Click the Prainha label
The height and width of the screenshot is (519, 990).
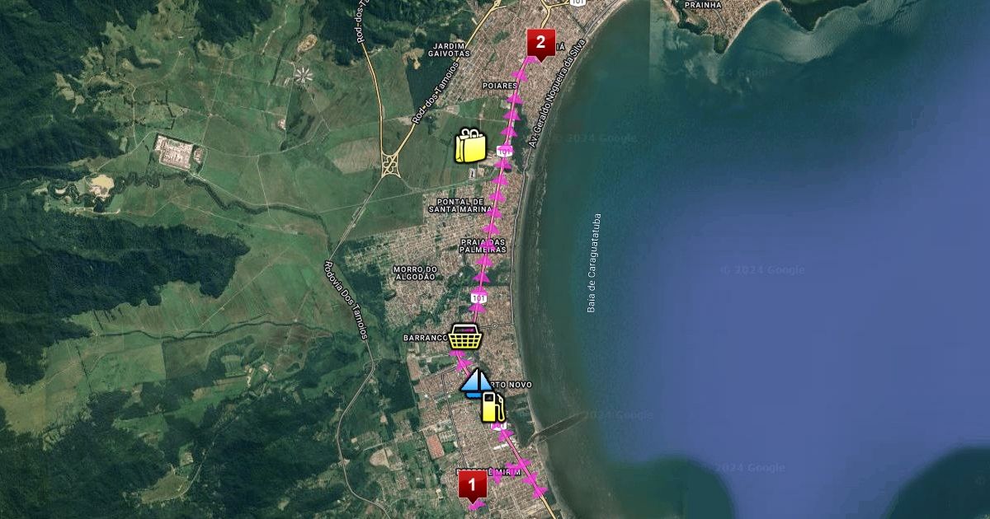click(702, 5)
